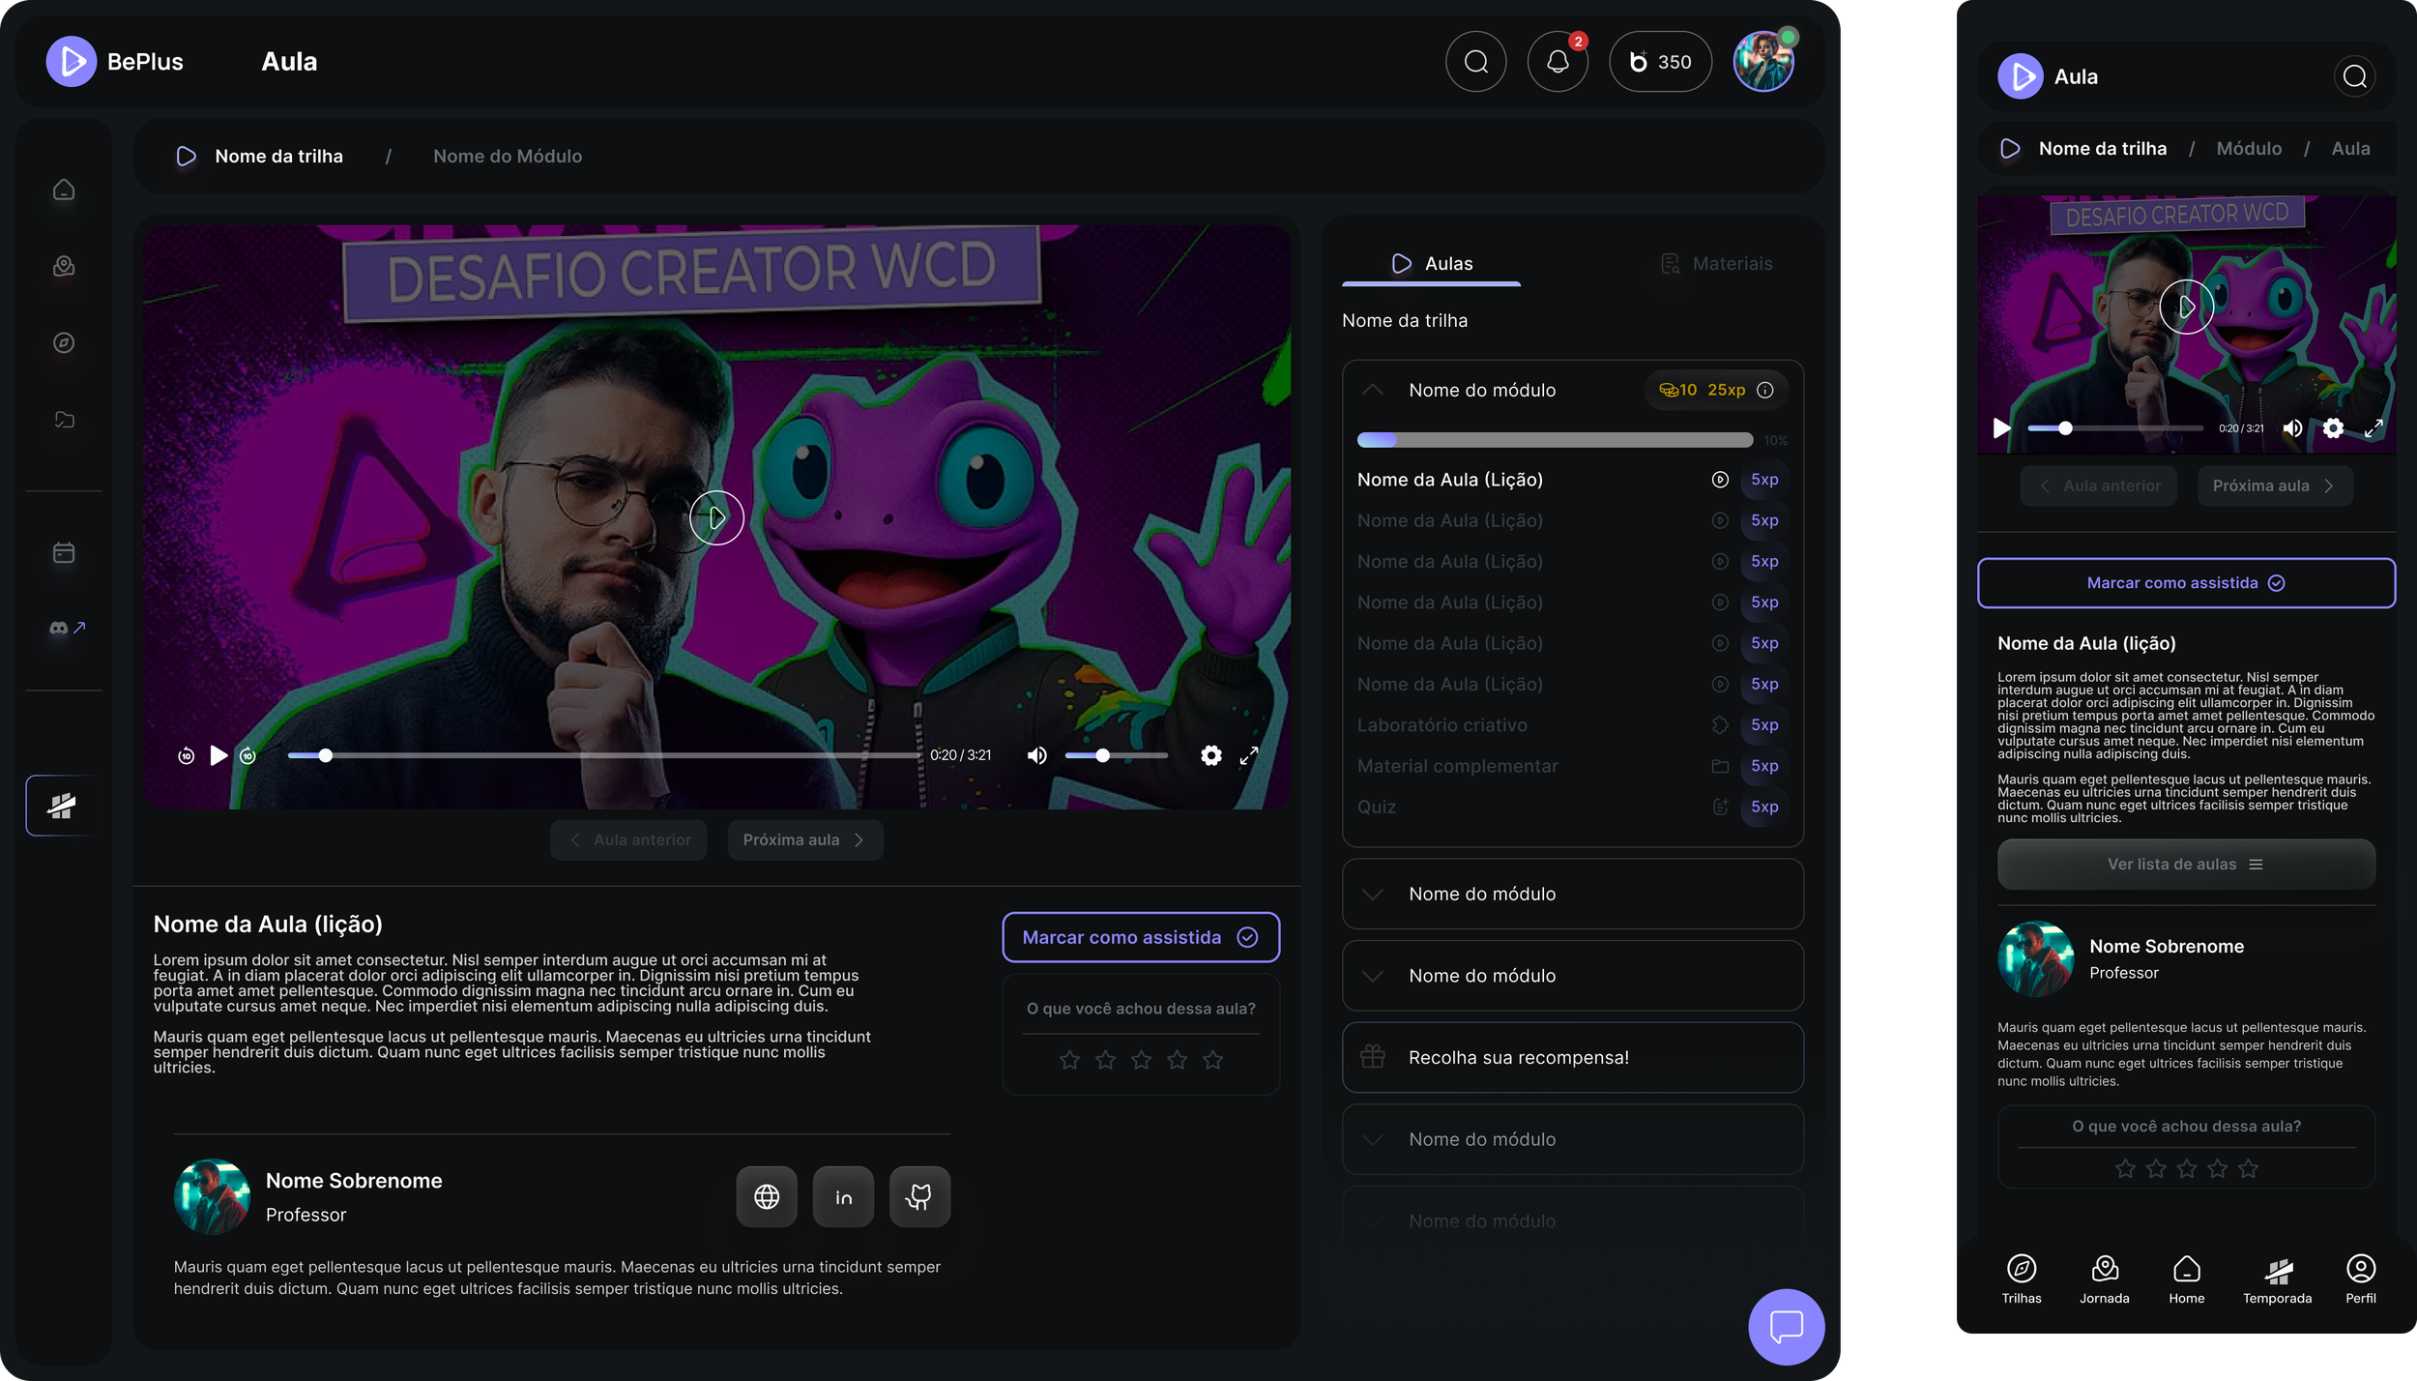Screen dimensions: 2417x1381
Task: Open the professor's website globe link
Action: [767, 1197]
